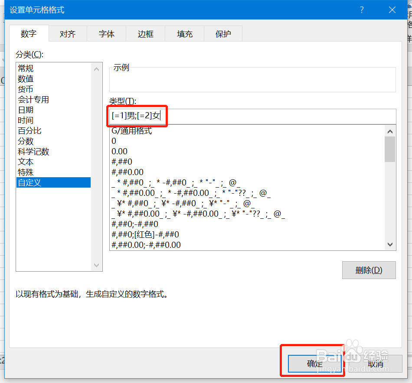Click the 取消 button
The height and width of the screenshot is (383, 412).
(376, 364)
